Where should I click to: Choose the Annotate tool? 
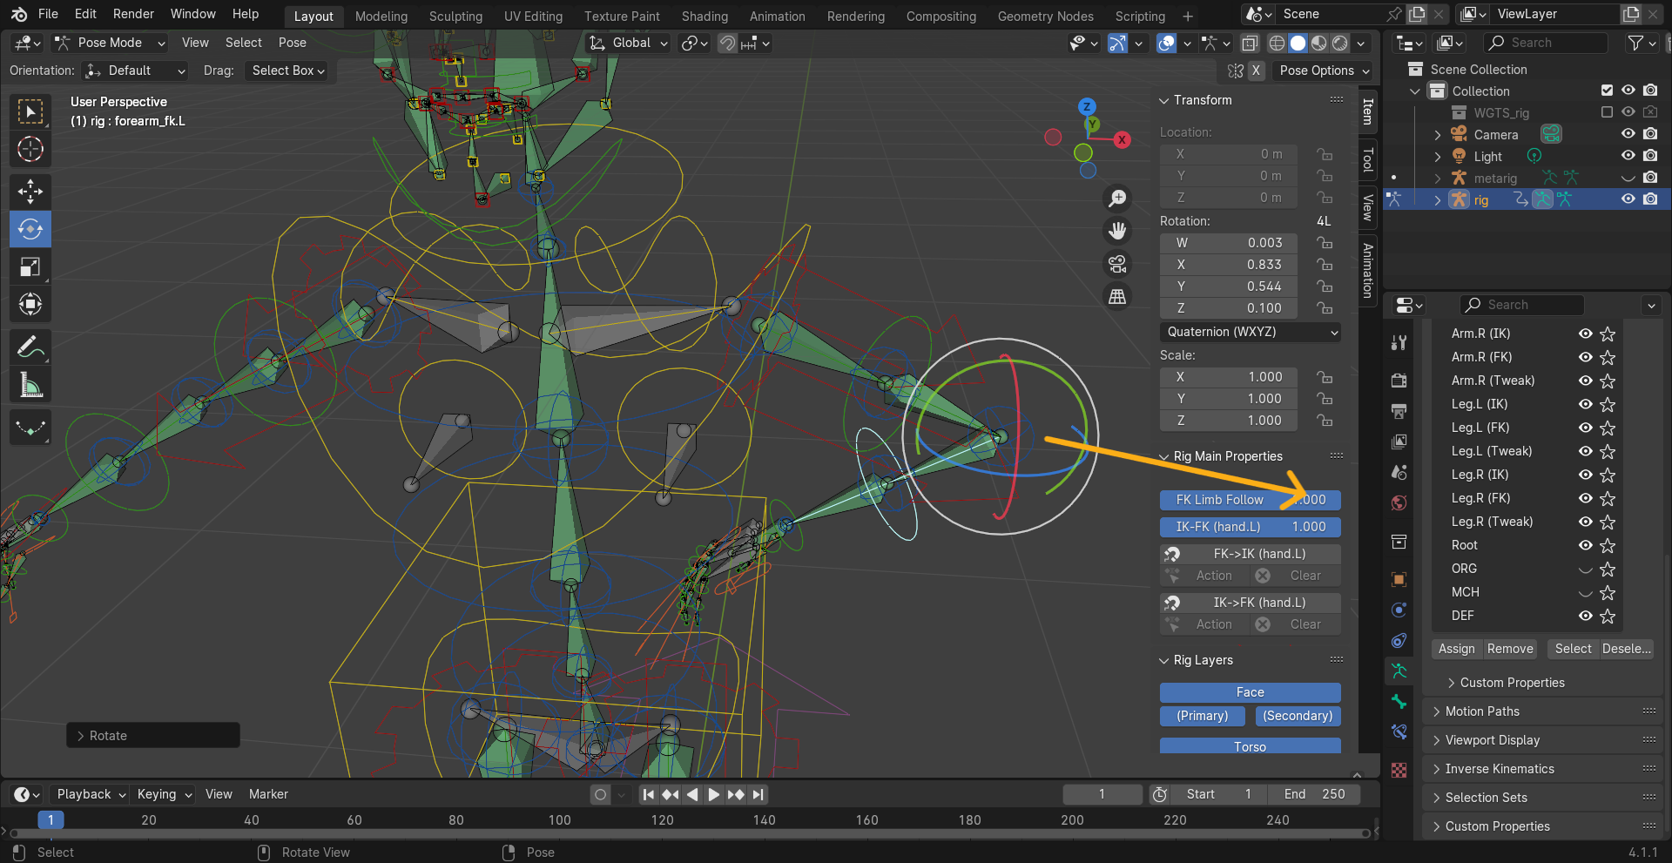(30, 347)
